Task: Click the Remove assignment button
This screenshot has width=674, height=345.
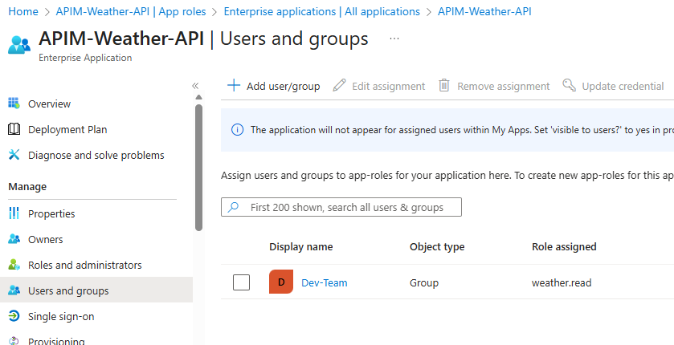Action: coord(494,86)
